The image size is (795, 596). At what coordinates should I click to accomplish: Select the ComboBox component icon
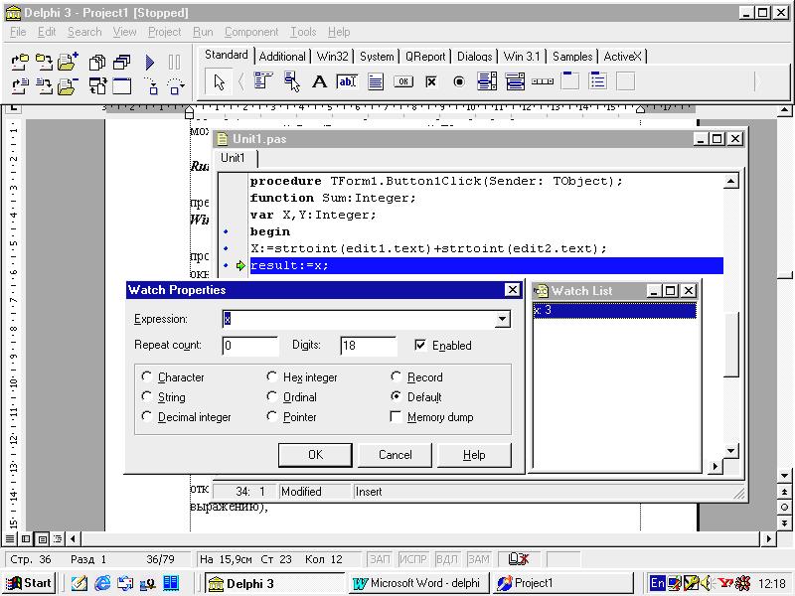[x=515, y=81]
